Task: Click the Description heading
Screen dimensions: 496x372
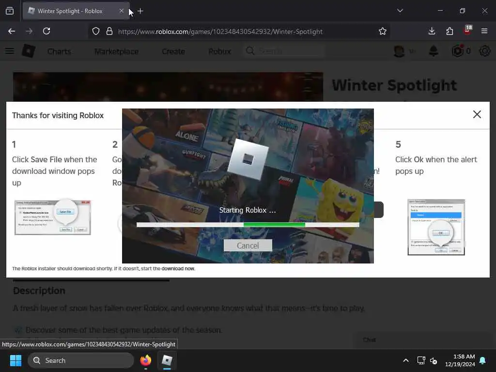Action: pos(39,291)
